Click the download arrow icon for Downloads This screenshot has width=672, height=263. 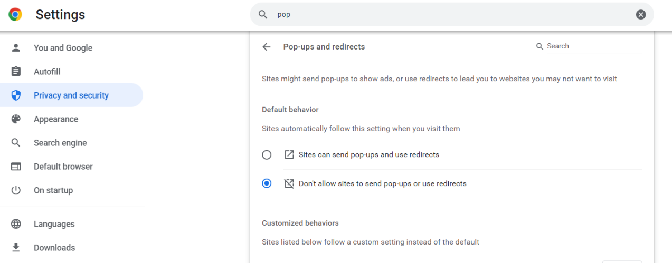16,248
